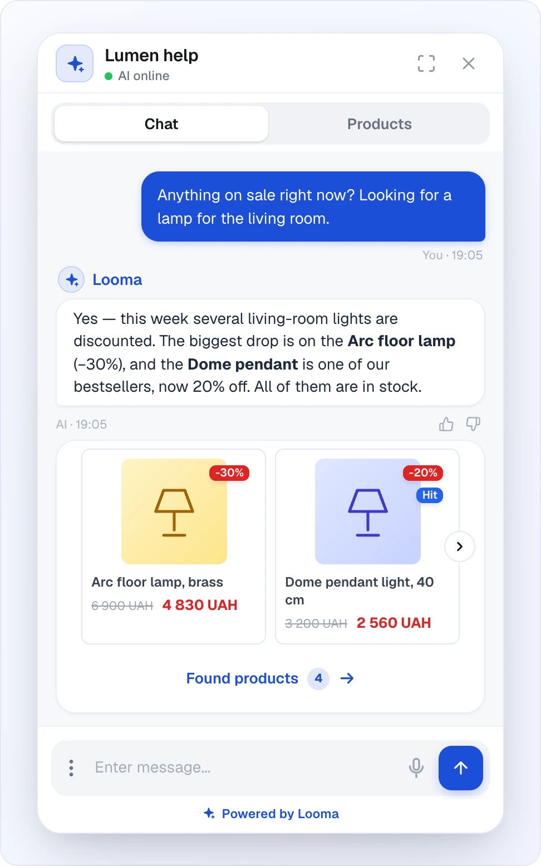The image size is (541, 866).
Task: Click the You · 19:05 timestamp
Action: 453,255
